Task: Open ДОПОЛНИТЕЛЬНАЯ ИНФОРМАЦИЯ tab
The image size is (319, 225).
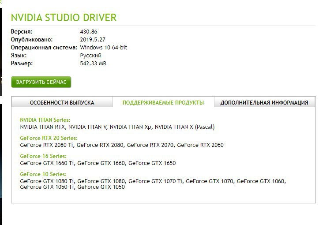Action: 264,102
